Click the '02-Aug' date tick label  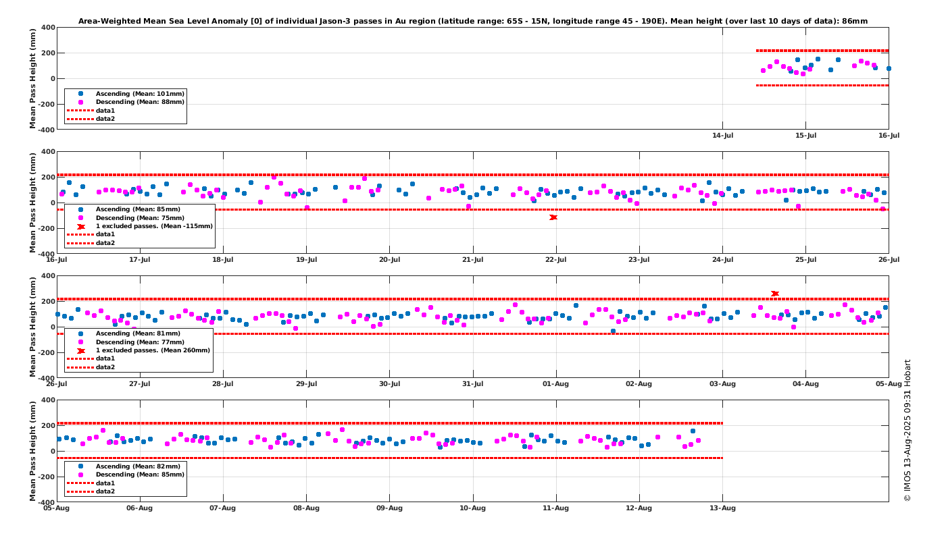(x=639, y=384)
